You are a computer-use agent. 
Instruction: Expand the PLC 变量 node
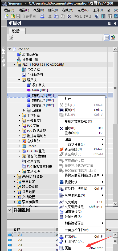[x=19, y=126]
